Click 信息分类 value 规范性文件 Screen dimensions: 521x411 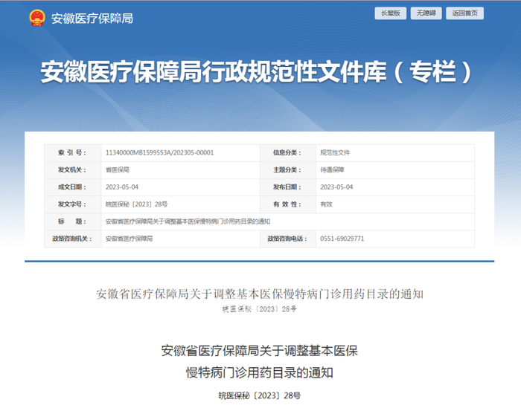(x=335, y=152)
